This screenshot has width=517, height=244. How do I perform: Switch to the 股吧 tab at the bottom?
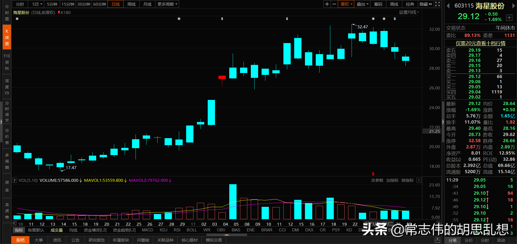[20, 240]
